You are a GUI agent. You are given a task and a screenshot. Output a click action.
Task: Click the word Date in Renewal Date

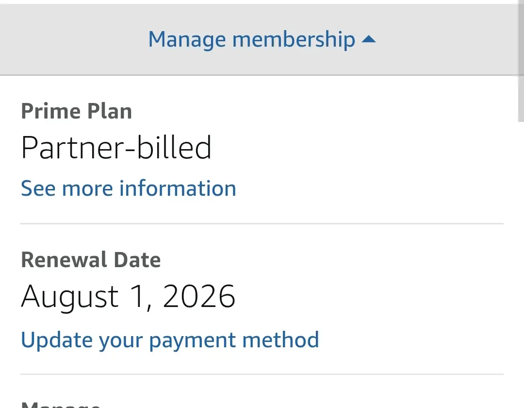pos(137,260)
